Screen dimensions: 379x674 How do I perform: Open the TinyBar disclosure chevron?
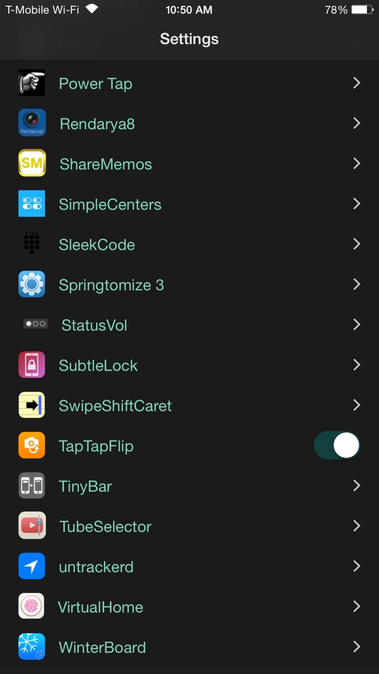[x=356, y=486]
